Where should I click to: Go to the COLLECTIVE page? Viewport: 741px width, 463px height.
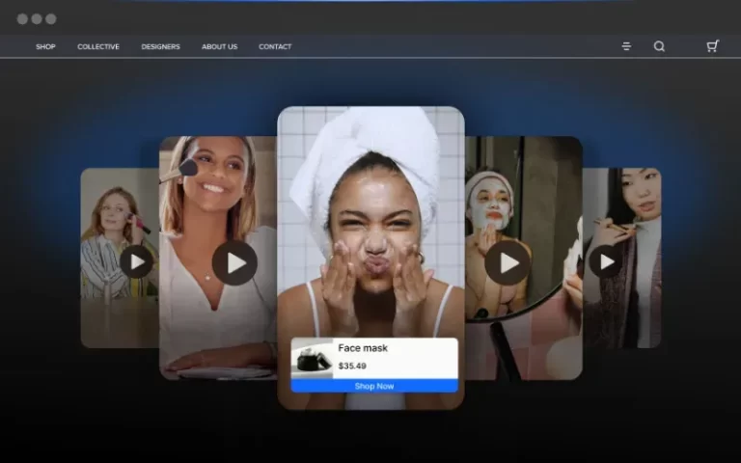(97, 46)
